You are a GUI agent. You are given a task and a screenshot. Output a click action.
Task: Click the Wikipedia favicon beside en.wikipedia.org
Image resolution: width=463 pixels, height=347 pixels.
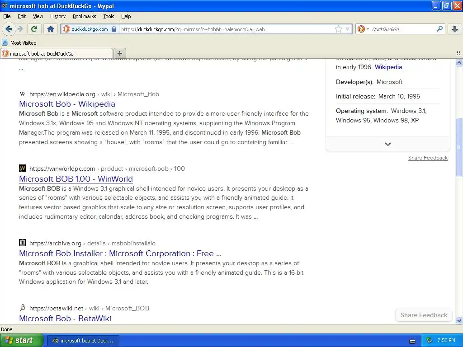(x=23, y=94)
